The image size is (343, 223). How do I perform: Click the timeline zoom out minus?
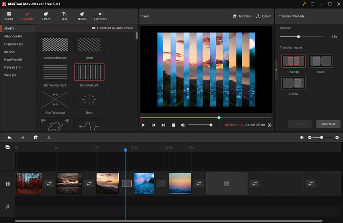[x=310, y=137]
